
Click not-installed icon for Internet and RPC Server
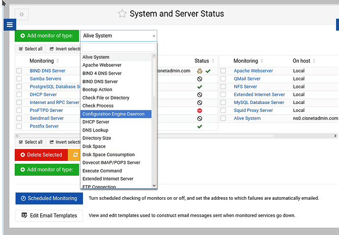click(x=199, y=103)
